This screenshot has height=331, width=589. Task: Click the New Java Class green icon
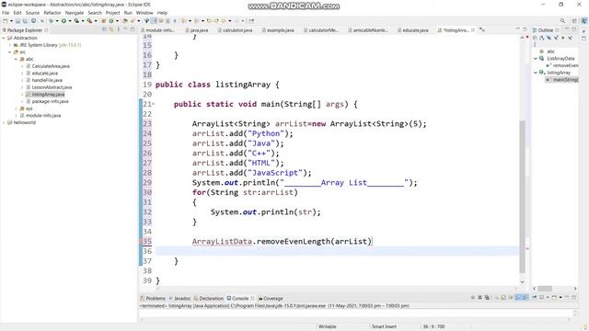[111, 21]
